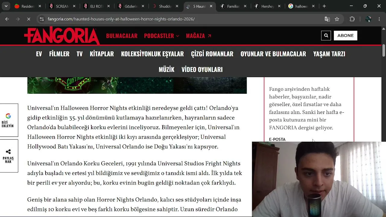Restore down the Chrome window

coord(365,6)
